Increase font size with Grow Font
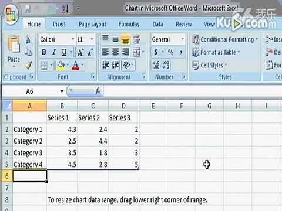The width and height of the screenshot is (282, 211). click(x=80, y=52)
